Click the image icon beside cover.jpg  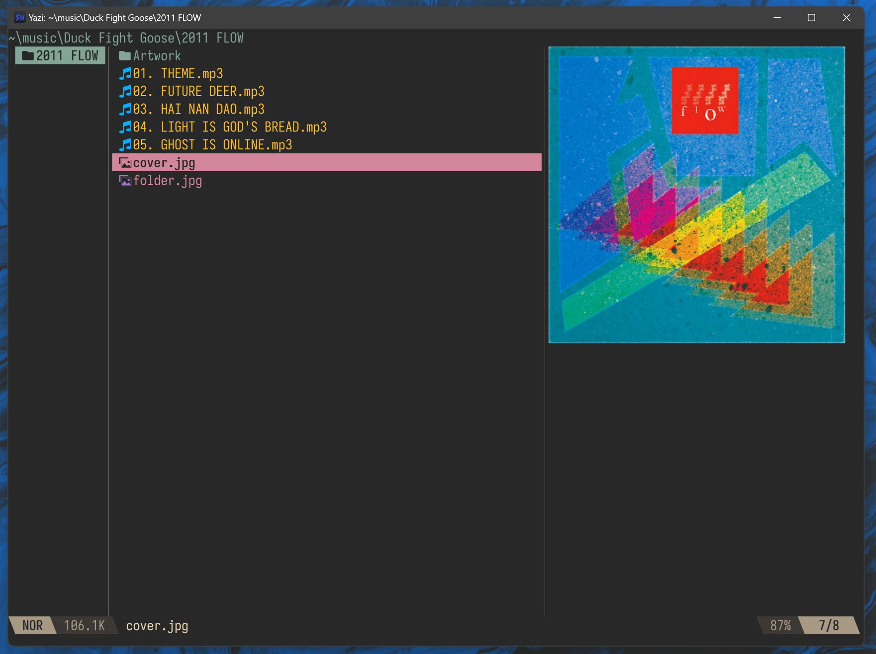point(125,163)
